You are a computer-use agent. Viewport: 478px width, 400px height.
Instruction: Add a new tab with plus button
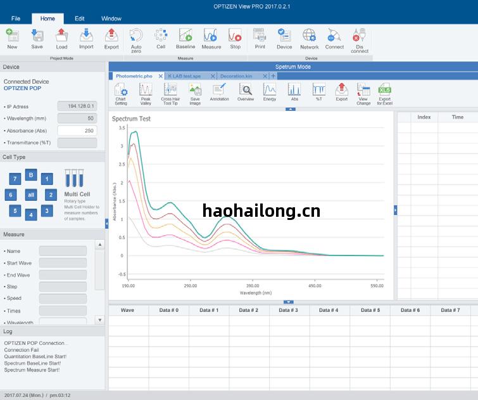click(x=274, y=76)
